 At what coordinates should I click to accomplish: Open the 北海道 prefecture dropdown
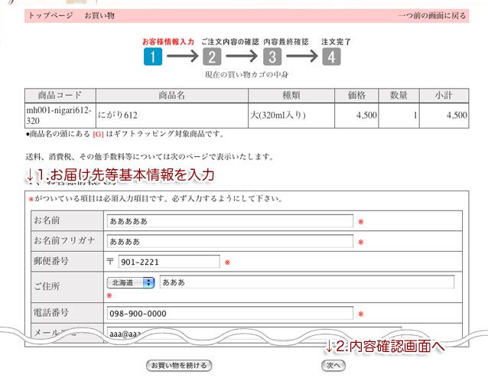coord(131,282)
